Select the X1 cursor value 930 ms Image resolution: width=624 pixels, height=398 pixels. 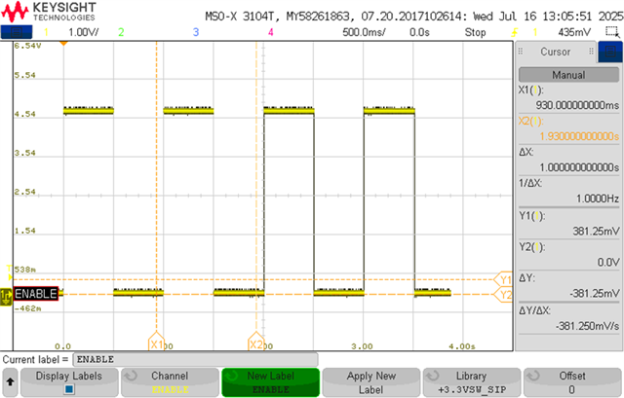[577, 105]
